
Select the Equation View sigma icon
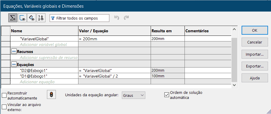coord(12,18)
